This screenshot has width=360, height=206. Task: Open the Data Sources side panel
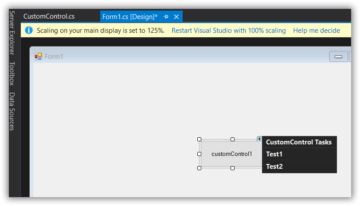click(x=12, y=111)
